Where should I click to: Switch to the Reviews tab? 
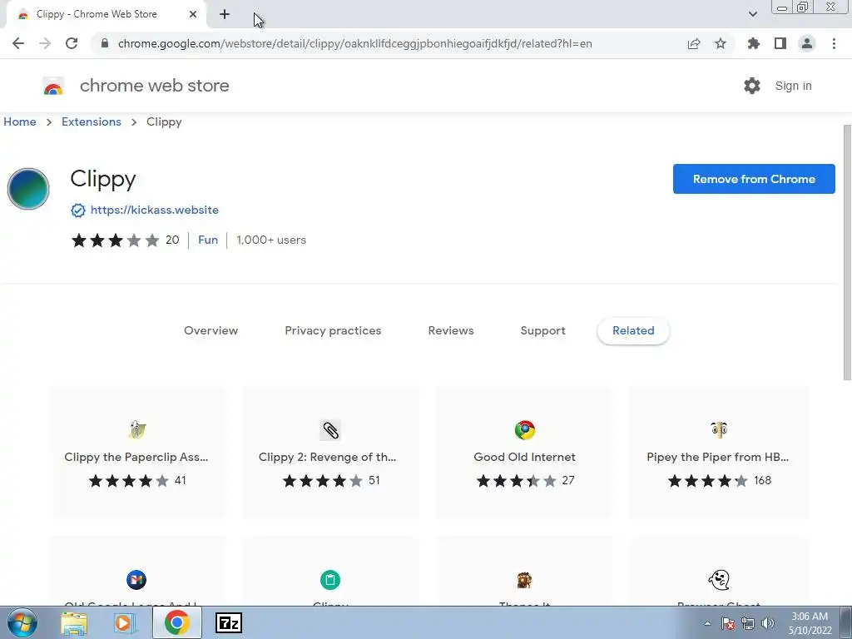(451, 330)
